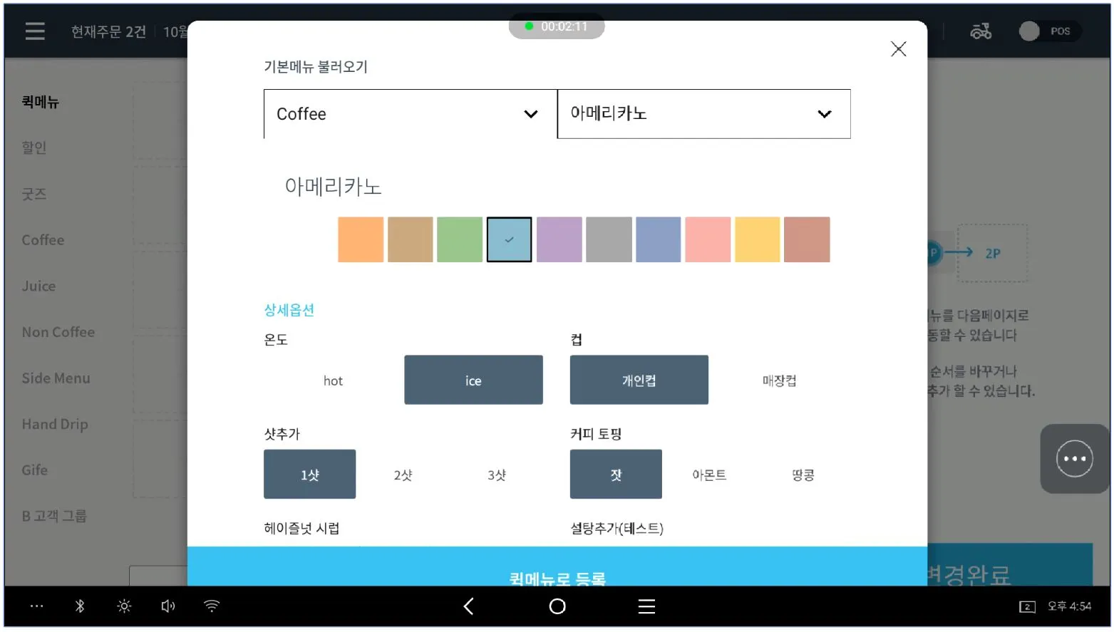
Task: Select 아몬드 coffee topping
Action: tap(709, 475)
